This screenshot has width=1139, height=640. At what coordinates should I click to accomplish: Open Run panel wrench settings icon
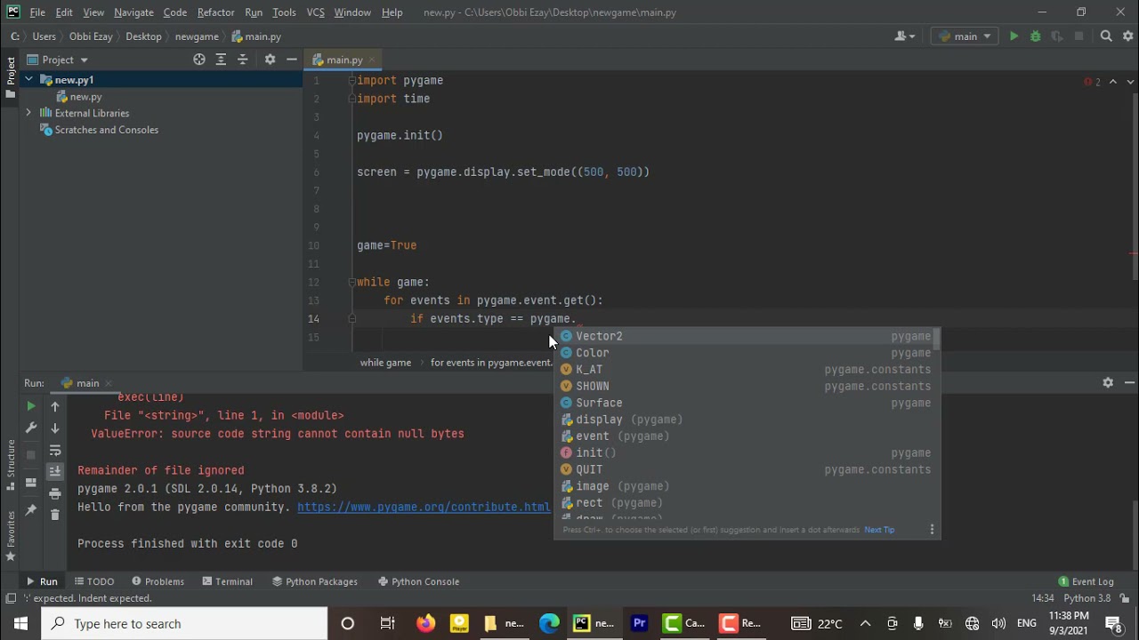coord(31,428)
